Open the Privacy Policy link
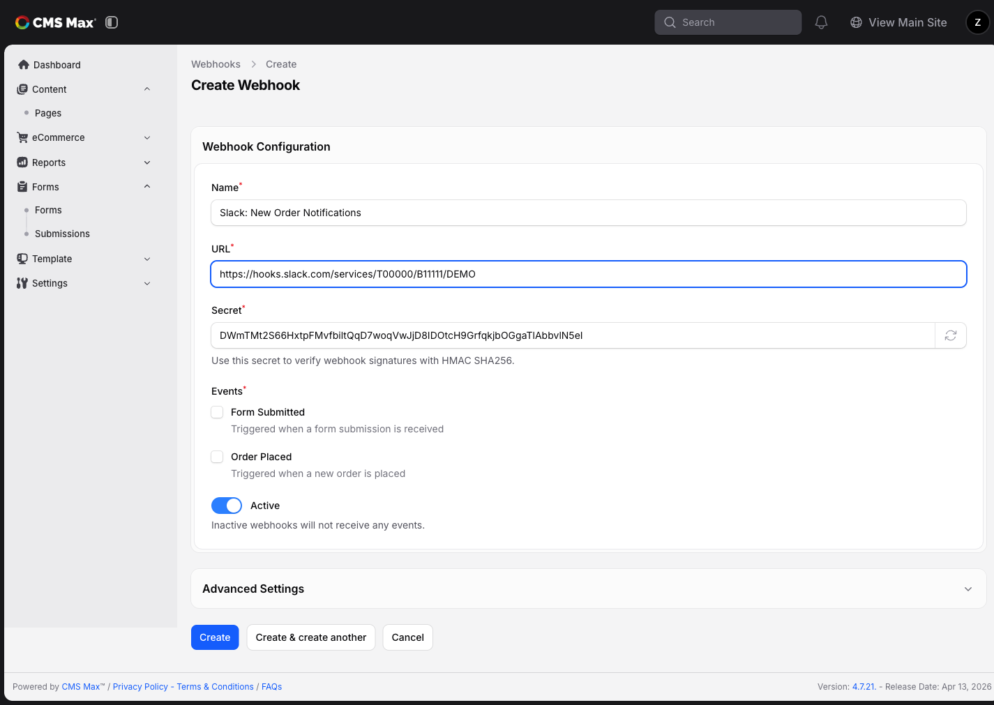Screen dimensions: 994x705 click(140, 687)
